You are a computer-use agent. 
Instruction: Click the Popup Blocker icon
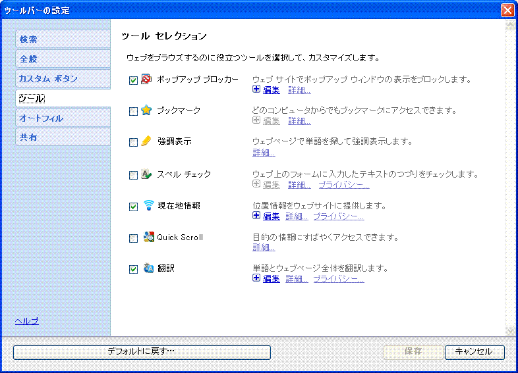click(147, 80)
